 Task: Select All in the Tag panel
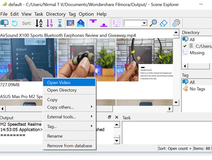192,82
